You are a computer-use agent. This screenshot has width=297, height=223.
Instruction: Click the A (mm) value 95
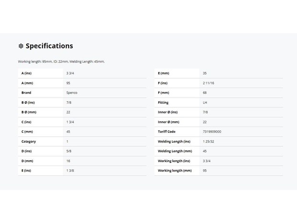68,83
